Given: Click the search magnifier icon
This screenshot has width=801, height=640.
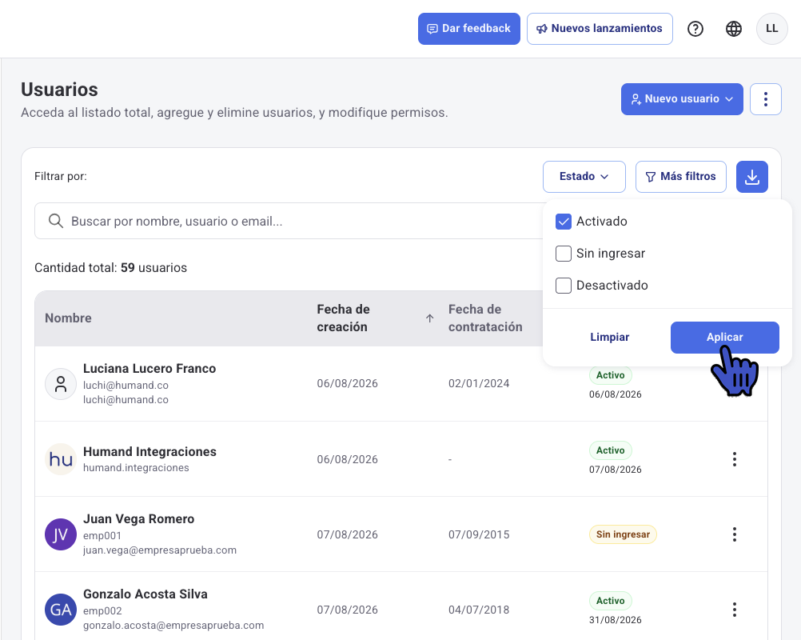Looking at the screenshot, I should pos(56,221).
